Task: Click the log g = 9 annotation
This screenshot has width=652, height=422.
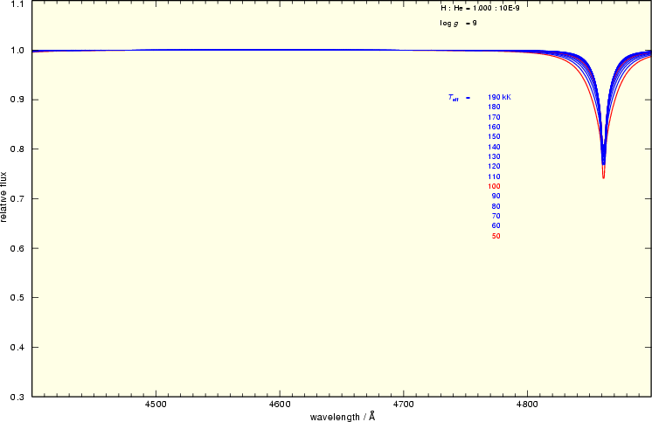Action: point(458,24)
